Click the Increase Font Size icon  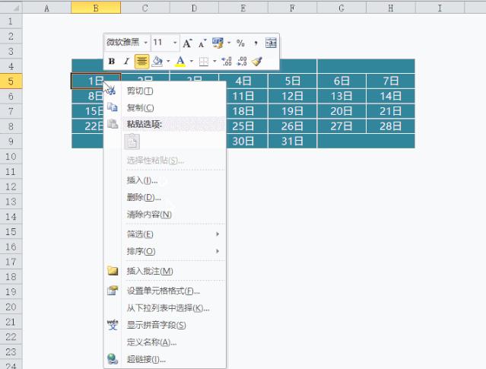(187, 43)
